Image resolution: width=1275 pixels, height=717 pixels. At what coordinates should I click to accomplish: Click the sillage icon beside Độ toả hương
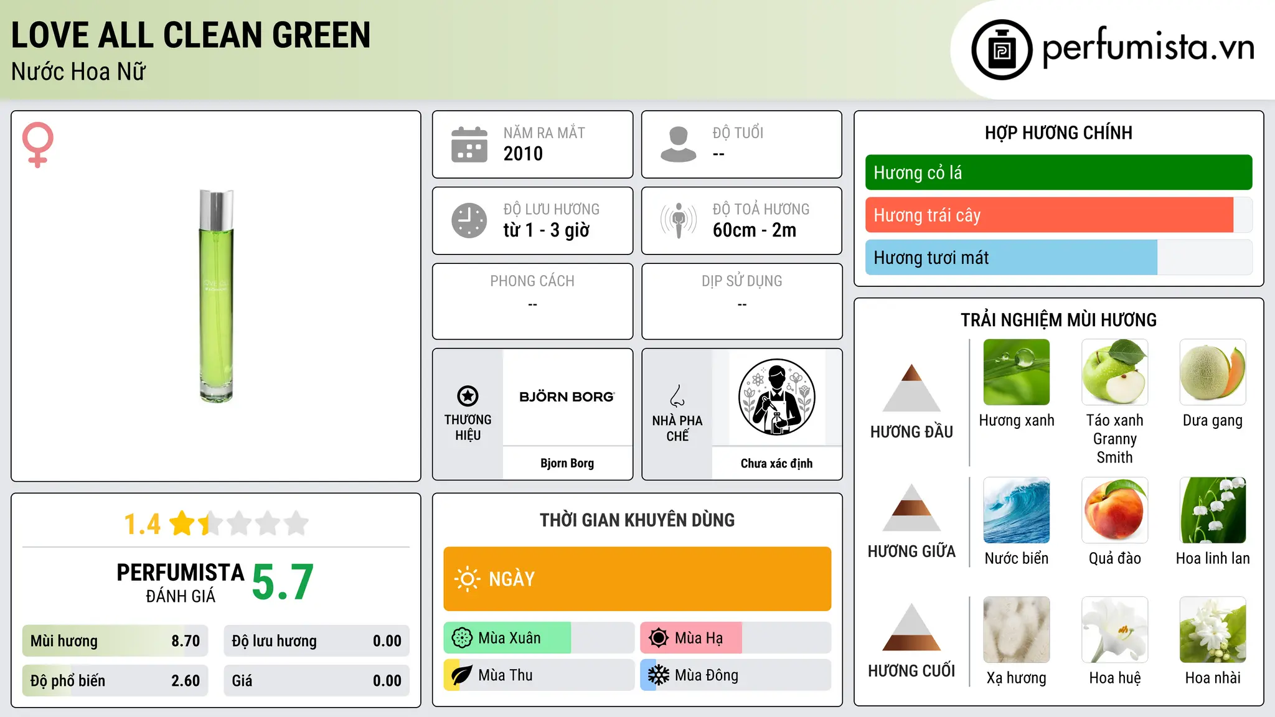pos(679,220)
